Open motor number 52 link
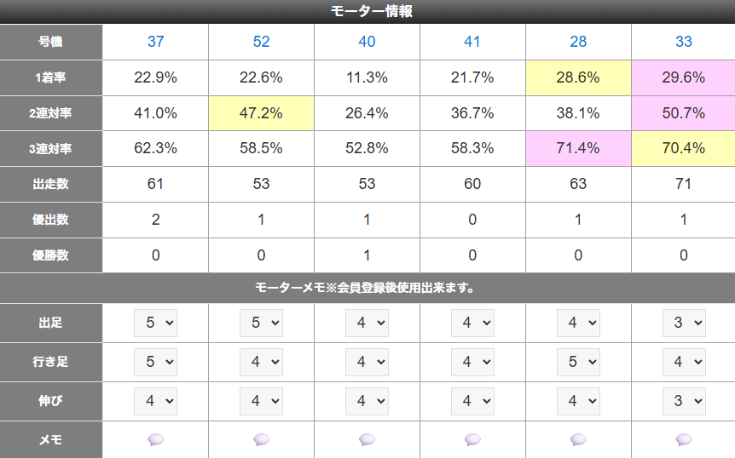Screen dimensions: 735x458 point(261,42)
